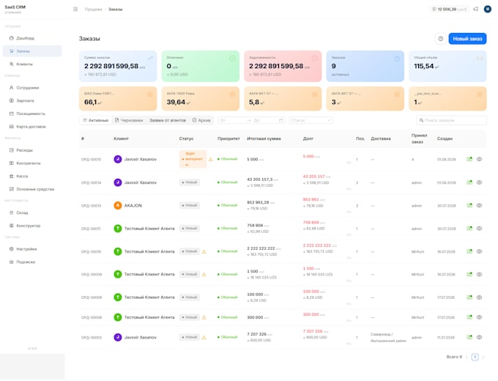View order ОРД-00011 with the eye icon
498x381 pixels.
479,229
